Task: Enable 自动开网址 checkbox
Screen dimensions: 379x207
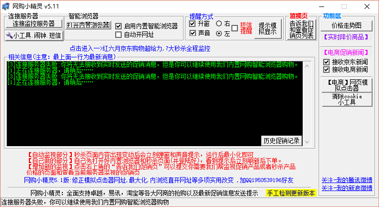Action: click(x=119, y=35)
